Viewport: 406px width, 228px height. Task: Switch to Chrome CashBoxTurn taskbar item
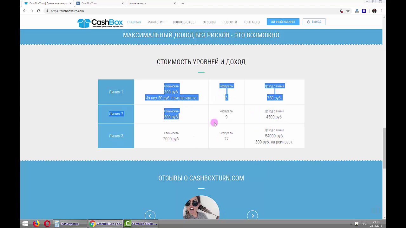coord(106,224)
